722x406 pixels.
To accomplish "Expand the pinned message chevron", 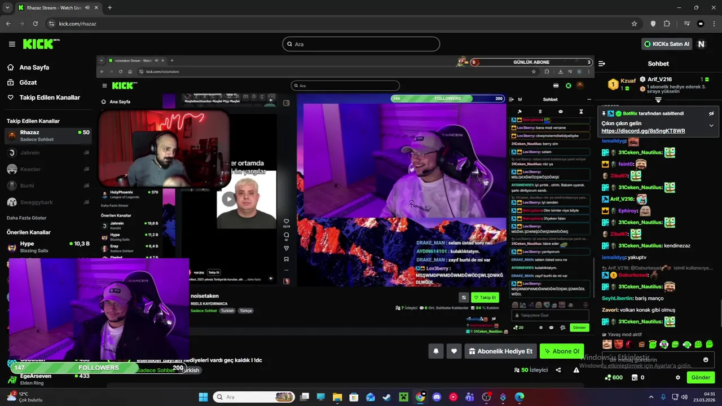I will pos(711,125).
